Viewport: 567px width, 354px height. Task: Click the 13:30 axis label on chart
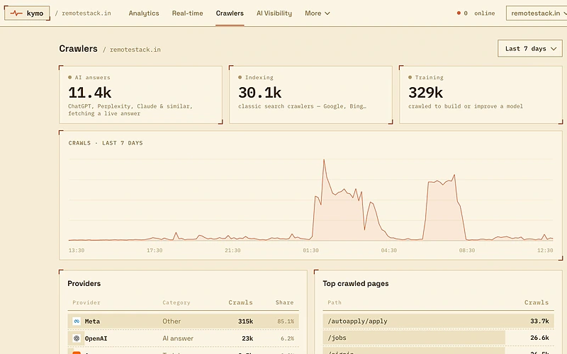77,251
